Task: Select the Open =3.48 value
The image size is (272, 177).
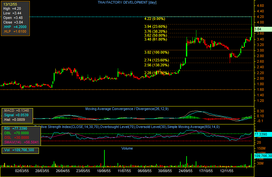Action: (x=13, y=18)
